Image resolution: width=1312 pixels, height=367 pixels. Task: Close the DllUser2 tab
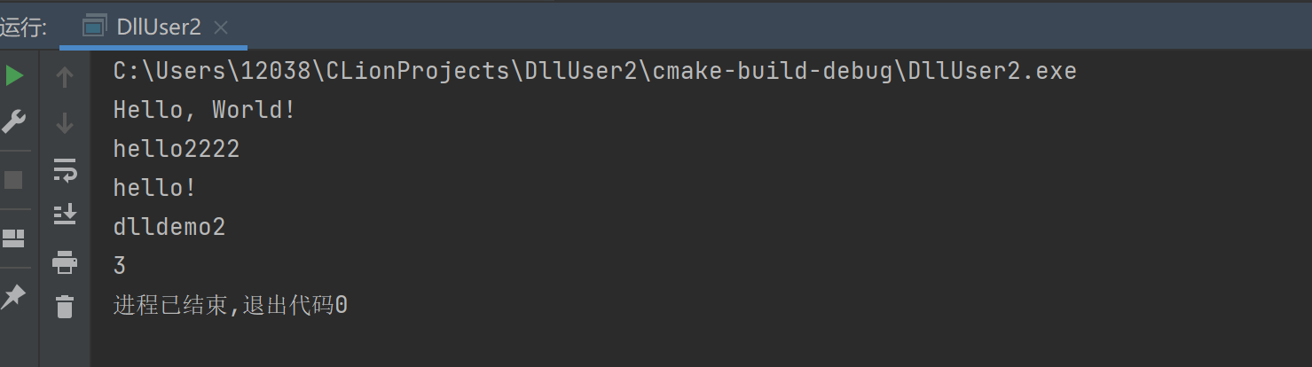click(x=221, y=27)
